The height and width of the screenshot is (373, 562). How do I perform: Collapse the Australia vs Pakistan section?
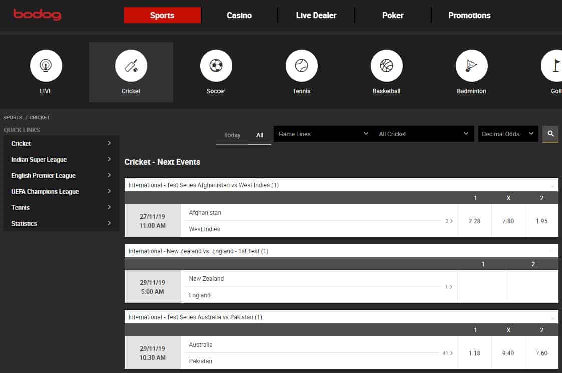551,317
